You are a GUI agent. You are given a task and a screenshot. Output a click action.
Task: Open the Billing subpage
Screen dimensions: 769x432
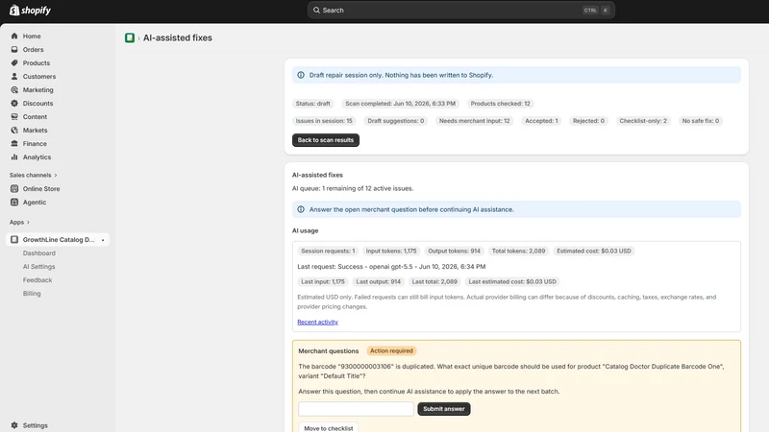tap(32, 294)
